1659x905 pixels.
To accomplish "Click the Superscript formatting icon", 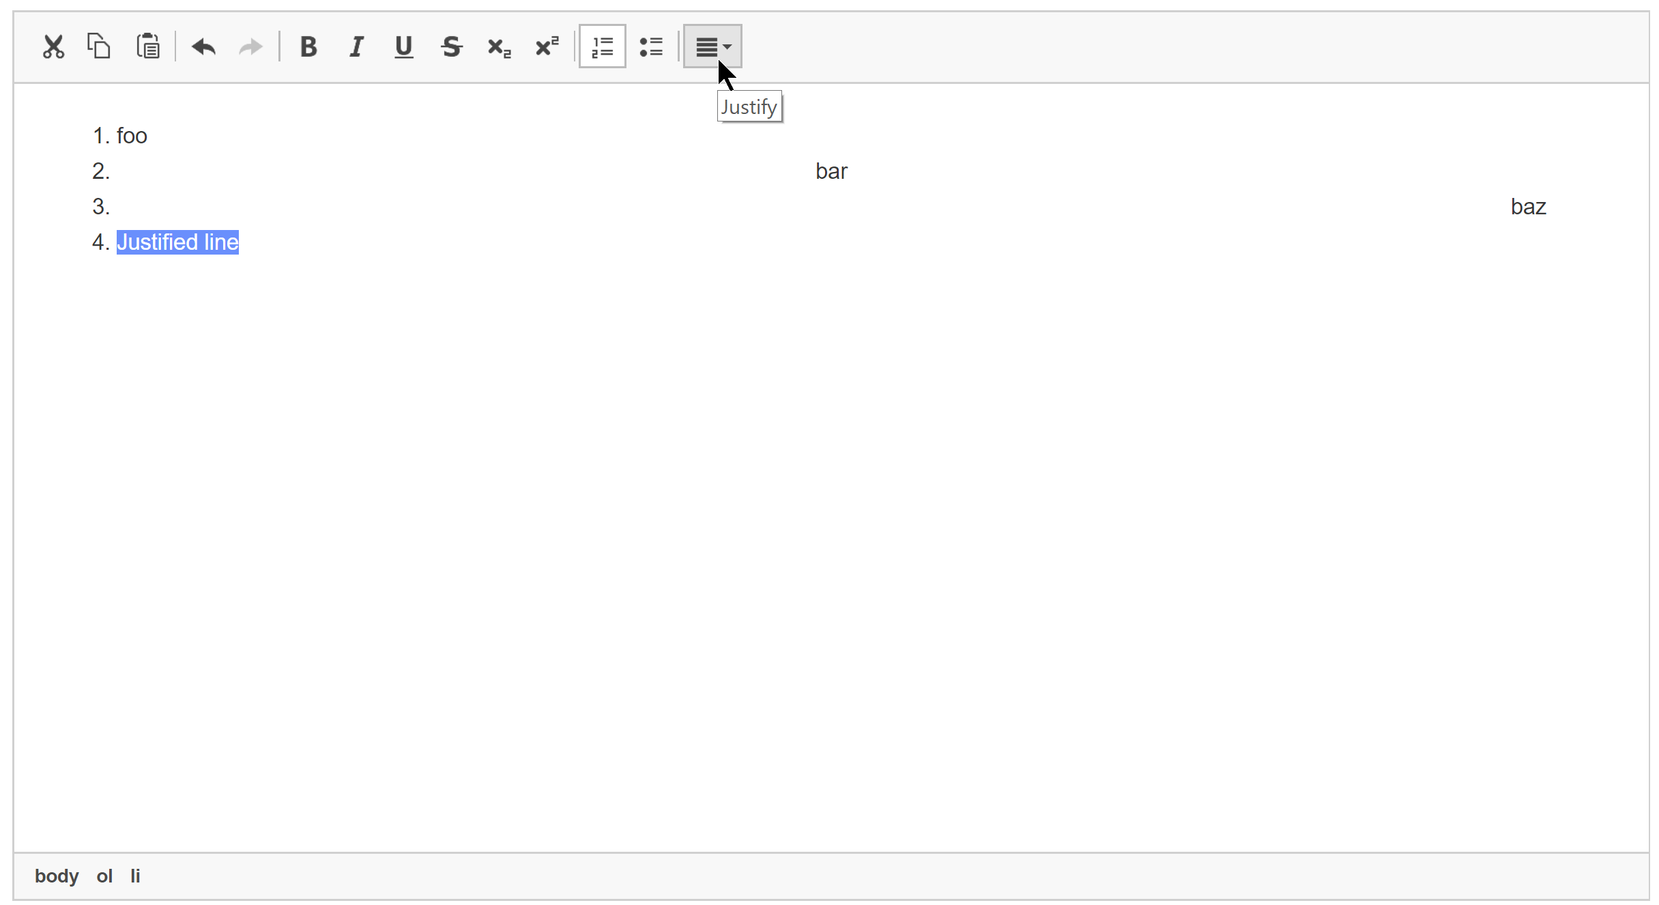I will coord(547,46).
